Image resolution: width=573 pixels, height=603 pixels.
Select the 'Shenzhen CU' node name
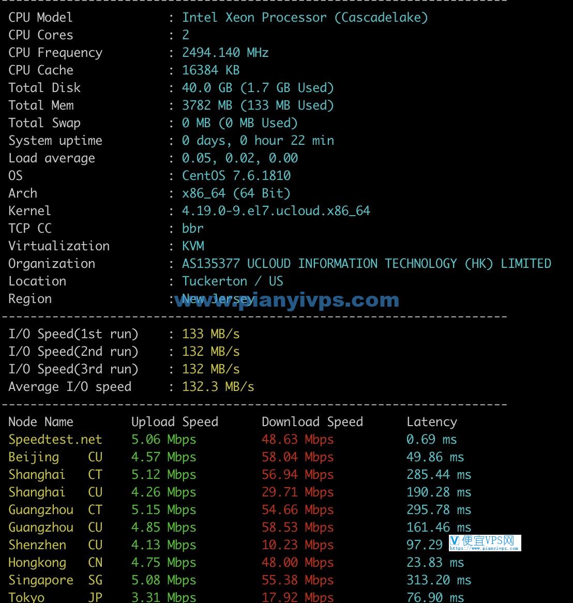[55, 545]
